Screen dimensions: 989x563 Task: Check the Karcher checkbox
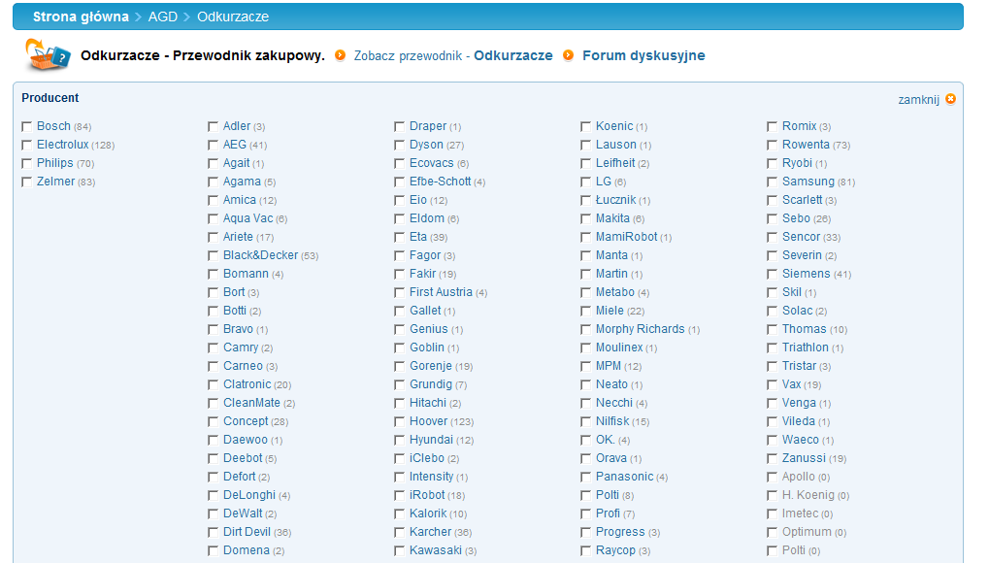tap(399, 532)
